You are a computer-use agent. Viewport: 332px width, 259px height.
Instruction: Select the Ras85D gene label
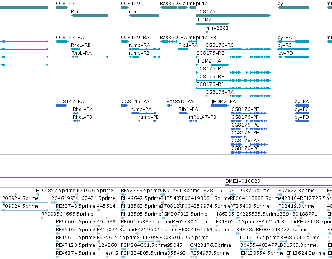click(169, 4)
